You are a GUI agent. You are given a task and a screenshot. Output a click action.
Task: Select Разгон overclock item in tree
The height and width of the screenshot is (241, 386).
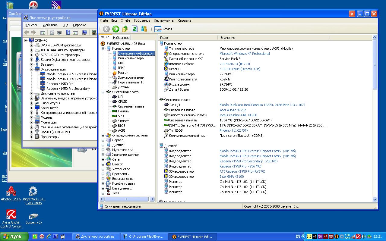pos(123,73)
